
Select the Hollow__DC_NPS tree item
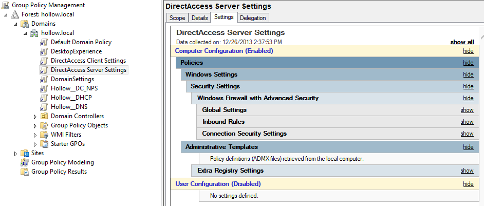(x=75, y=88)
